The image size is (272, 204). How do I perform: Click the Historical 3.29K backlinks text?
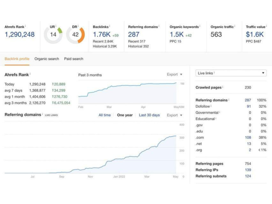click(x=105, y=46)
